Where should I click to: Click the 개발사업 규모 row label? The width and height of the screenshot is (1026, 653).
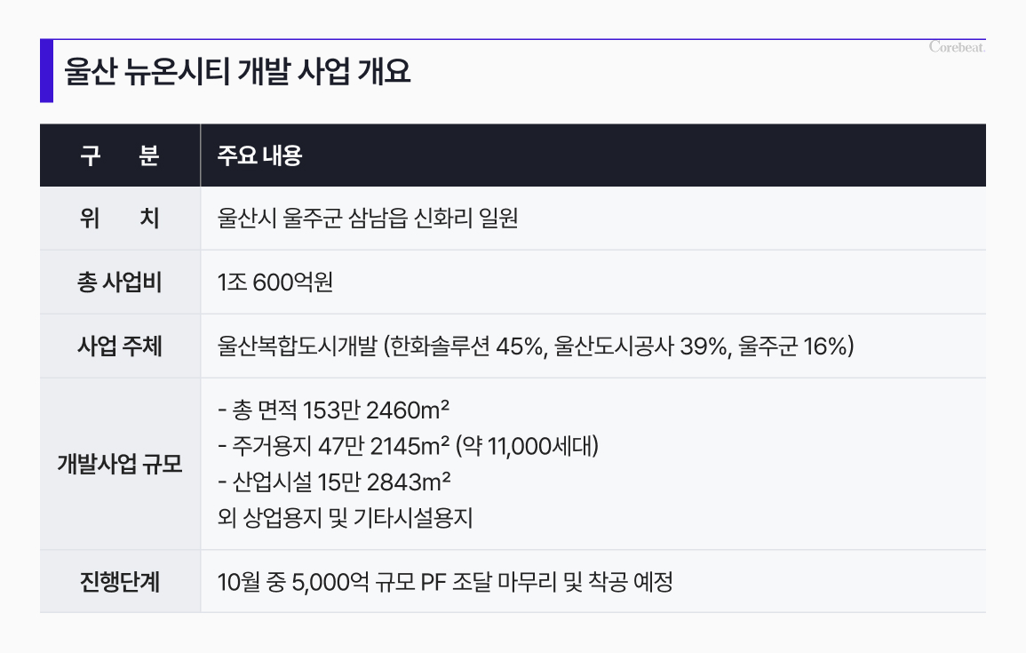point(120,464)
